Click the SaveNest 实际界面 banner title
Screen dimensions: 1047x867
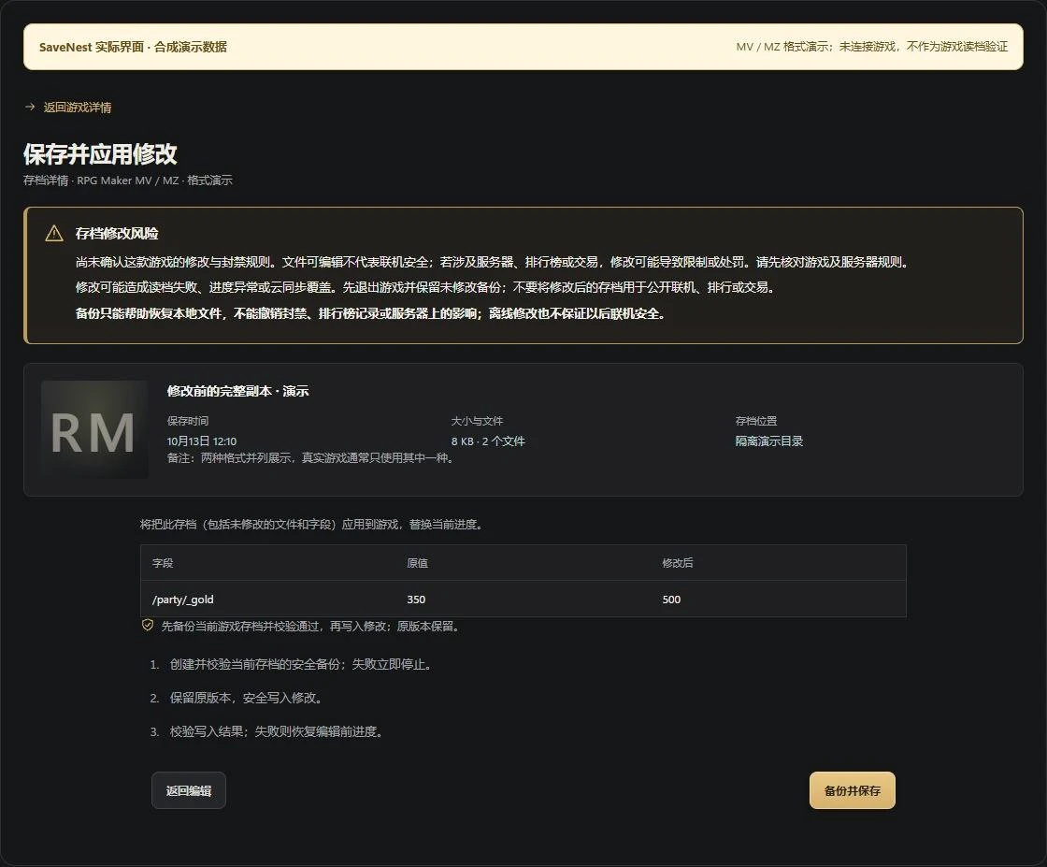pos(133,47)
